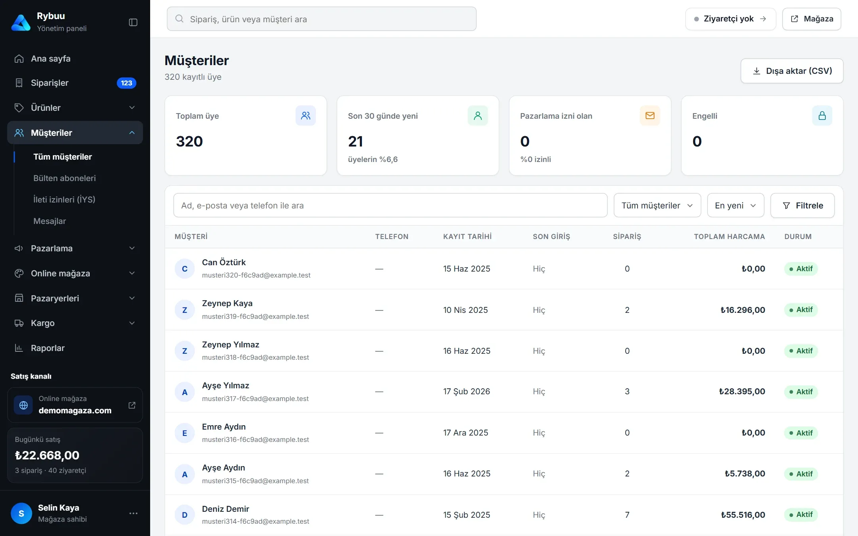Expand the Online mağaza section chevron
The image size is (858, 536).
pyautogui.click(x=132, y=273)
